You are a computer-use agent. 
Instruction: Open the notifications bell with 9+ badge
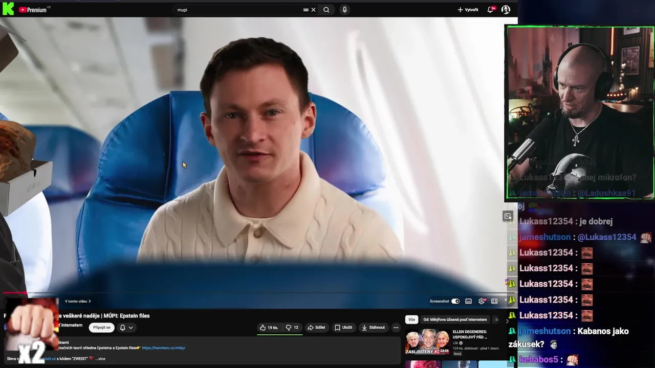491,10
